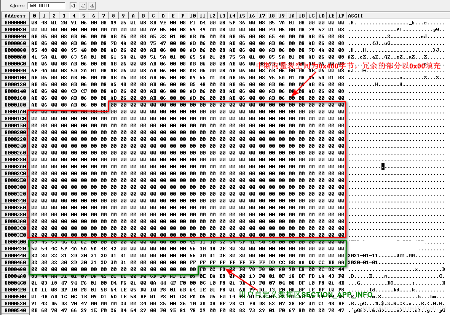Click first byte 41 in row 80000A0
This screenshot has height=315, width=450.
34,57
